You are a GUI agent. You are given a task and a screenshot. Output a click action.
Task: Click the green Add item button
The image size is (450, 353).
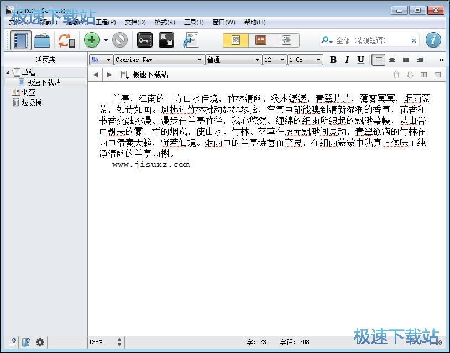[x=92, y=40]
